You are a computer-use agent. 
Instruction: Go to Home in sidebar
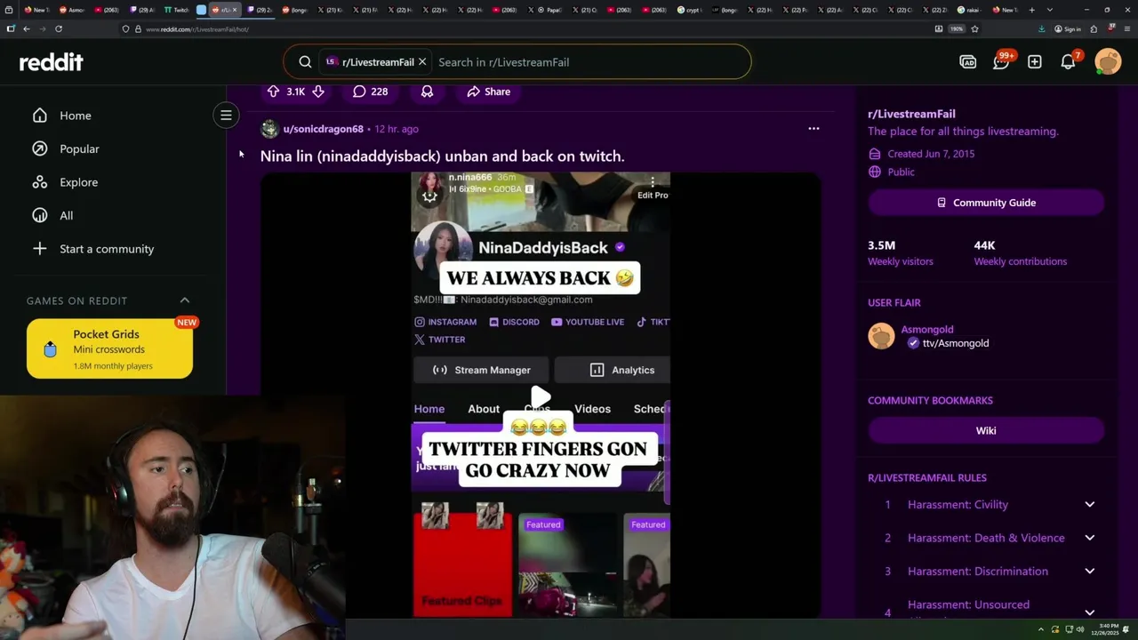[75, 116]
